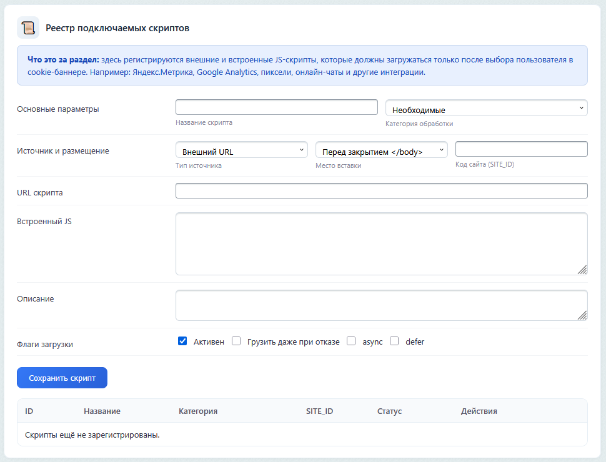This screenshot has height=462, width=606.
Task: Open the 'Тип источника' dropdown
Action: tap(241, 149)
